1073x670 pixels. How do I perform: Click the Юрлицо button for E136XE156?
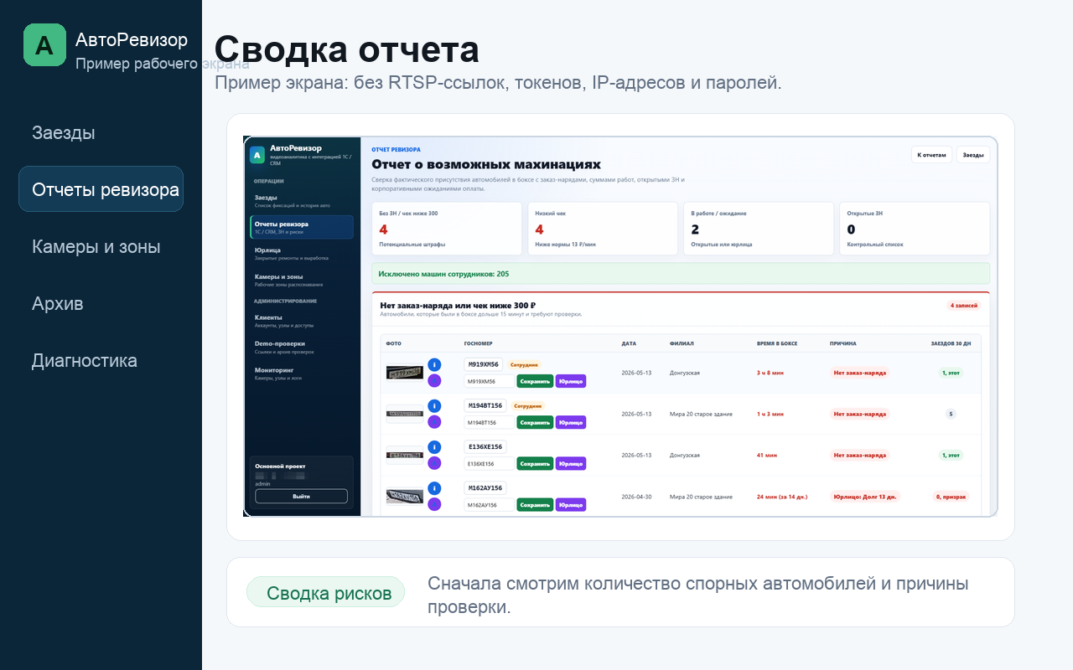click(571, 463)
